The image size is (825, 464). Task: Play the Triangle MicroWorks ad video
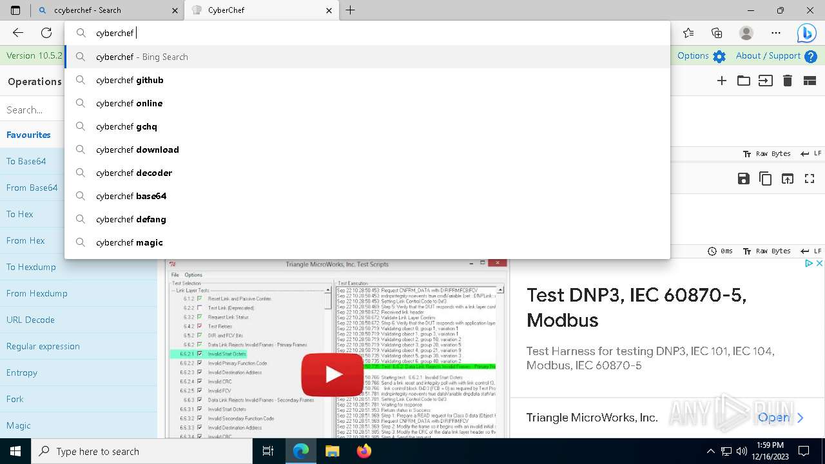coord(333,374)
